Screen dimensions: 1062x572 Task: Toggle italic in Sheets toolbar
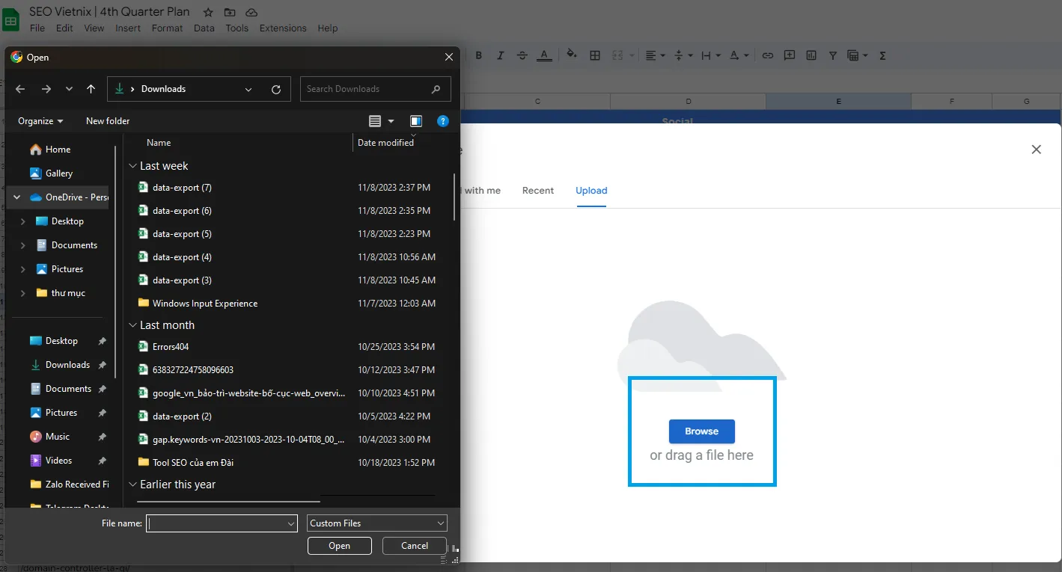pos(501,55)
